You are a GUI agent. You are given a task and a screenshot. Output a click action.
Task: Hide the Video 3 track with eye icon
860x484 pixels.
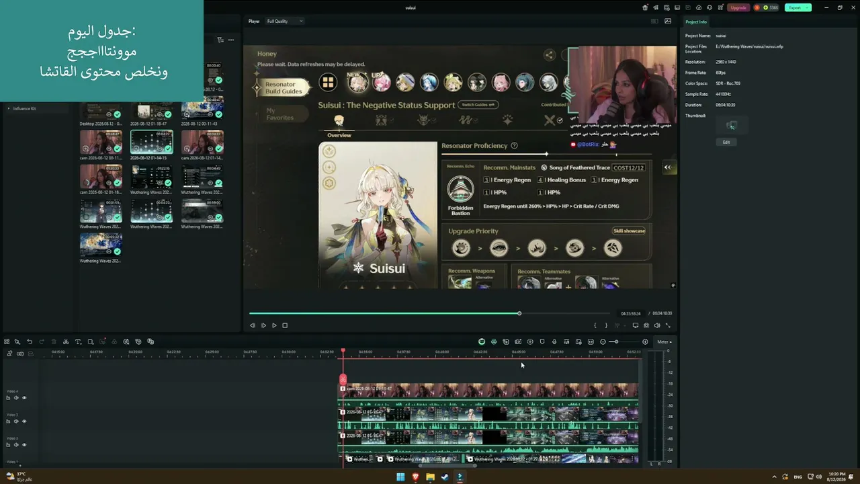(24, 421)
